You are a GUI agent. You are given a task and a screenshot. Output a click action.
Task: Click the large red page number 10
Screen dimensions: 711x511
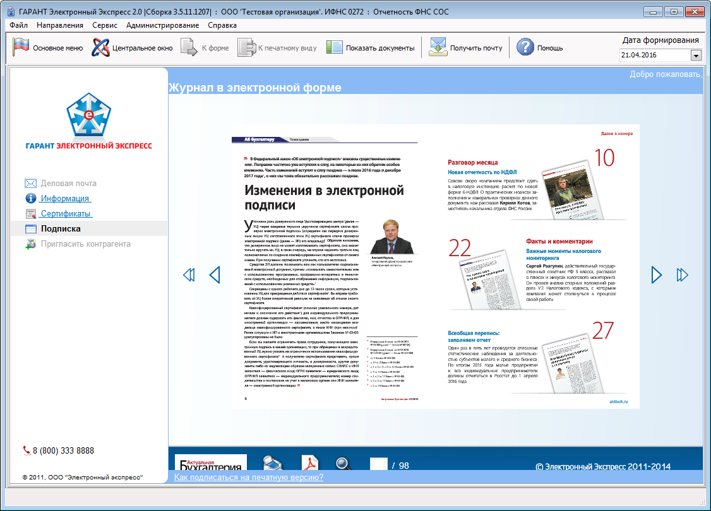coord(604,158)
